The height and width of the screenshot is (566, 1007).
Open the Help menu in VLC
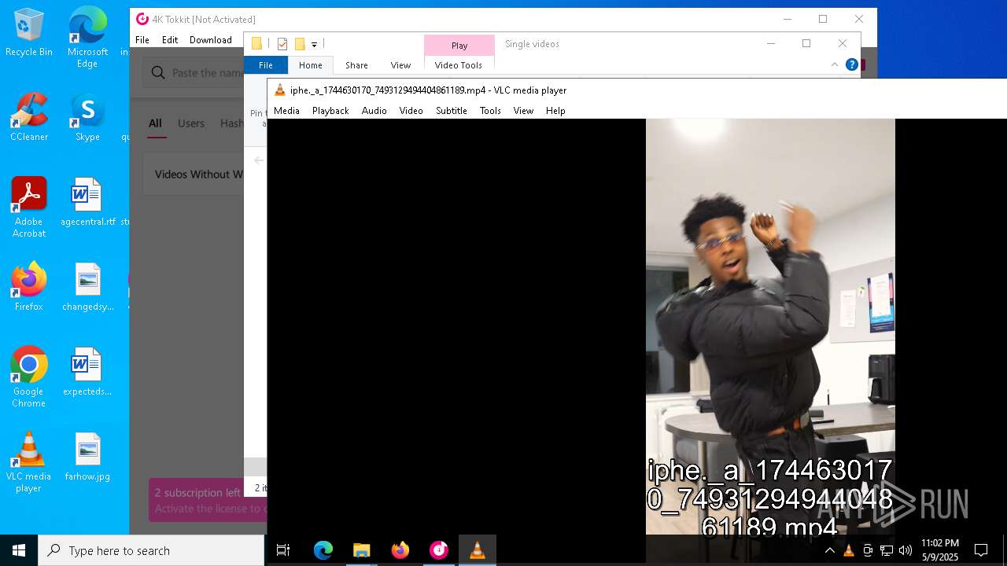click(x=555, y=111)
